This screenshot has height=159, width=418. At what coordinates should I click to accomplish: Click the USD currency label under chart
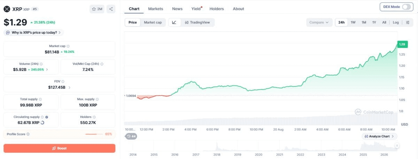pyautogui.click(x=404, y=124)
